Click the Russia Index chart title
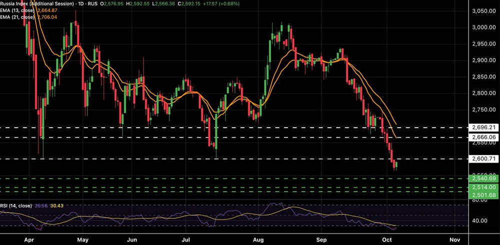Viewport: 500px width, 245px height. (x=36, y=4)
